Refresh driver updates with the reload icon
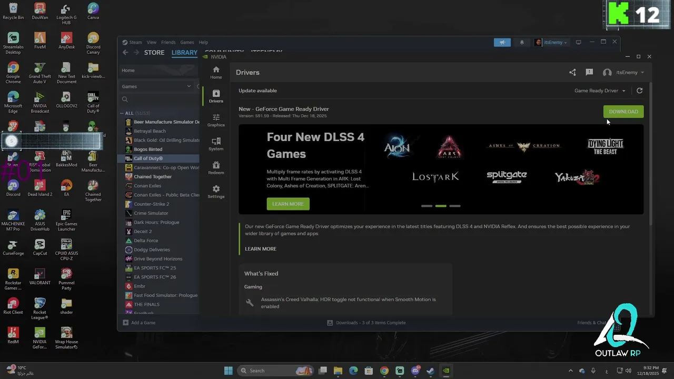 pos(639,91)
